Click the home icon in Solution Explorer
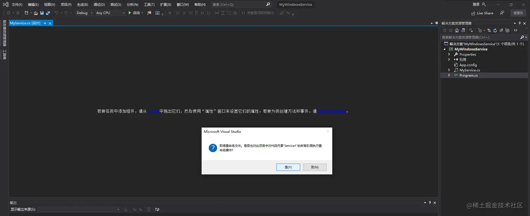This screenshot has width=530, height=216. [x=457, y=30]
